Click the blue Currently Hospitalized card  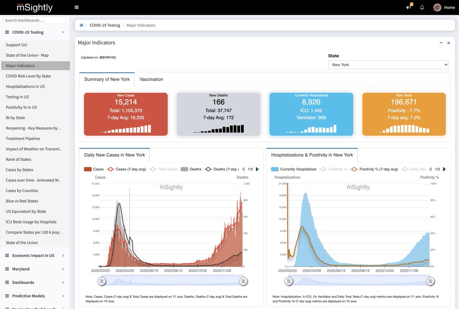pos(311,114)
